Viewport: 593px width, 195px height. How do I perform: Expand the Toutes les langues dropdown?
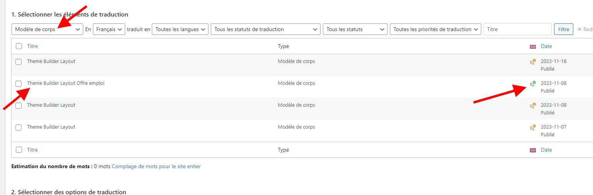(x=180, y=29)
